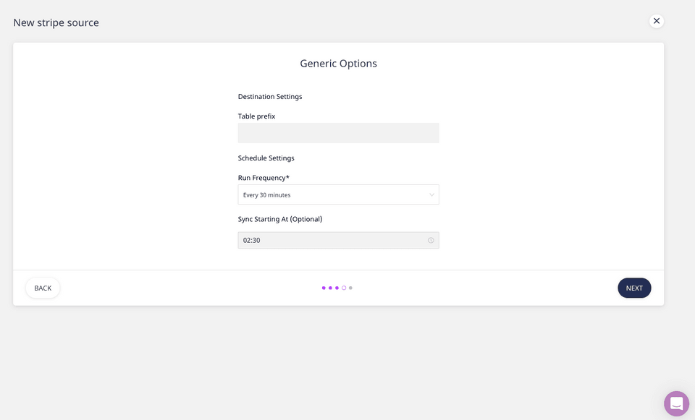Click the dropdown arrow next to Every 30 minutes
This screenshot has width=695, height=420.
pos(431,194)
